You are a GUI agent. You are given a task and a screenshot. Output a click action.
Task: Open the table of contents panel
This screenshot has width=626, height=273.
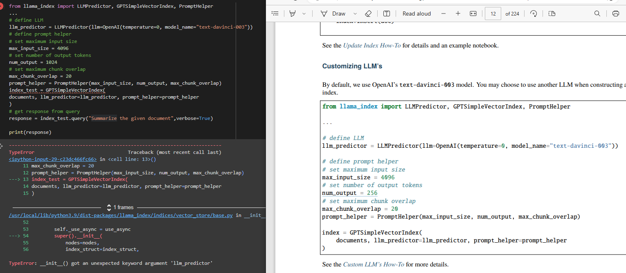[x=275, y=13]
